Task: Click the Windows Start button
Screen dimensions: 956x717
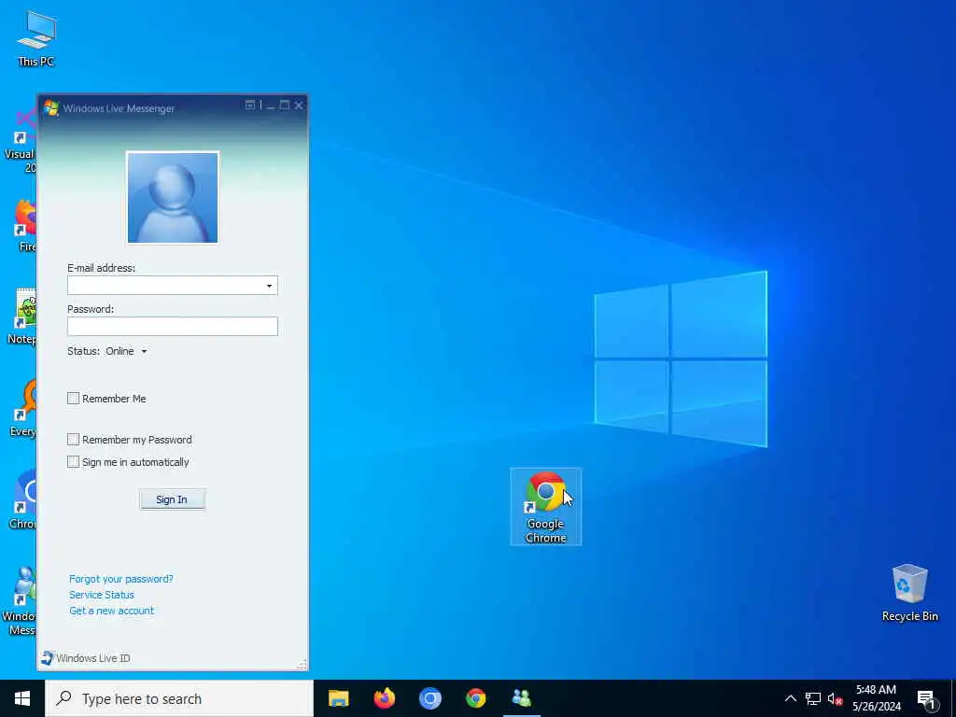Action: 22,698
